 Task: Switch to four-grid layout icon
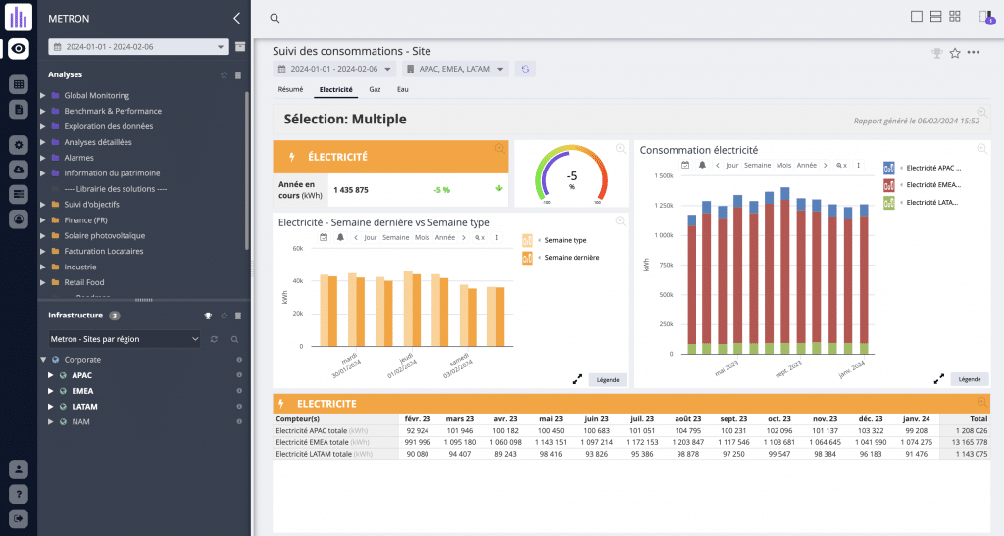pyautogui.click(x=955, y=17)
